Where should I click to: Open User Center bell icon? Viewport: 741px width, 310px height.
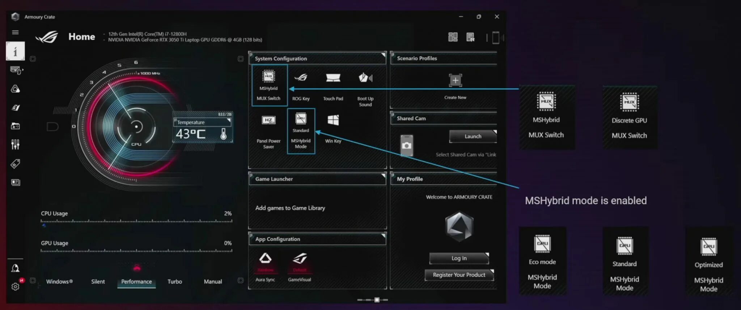coord(15,268)
